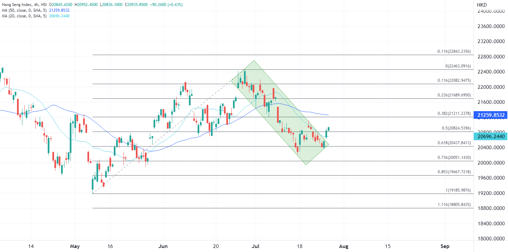Select the 0.5(20824.5396) Fibonacci label
The image size is (508, 252).
click(x=456, y=128)
